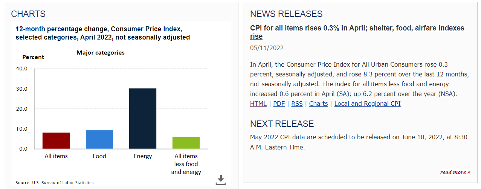Image resolution: width=481 pixels, height=189 pixels.
Task: Click the Energy axis label
Action: click(x=143, y=156)
